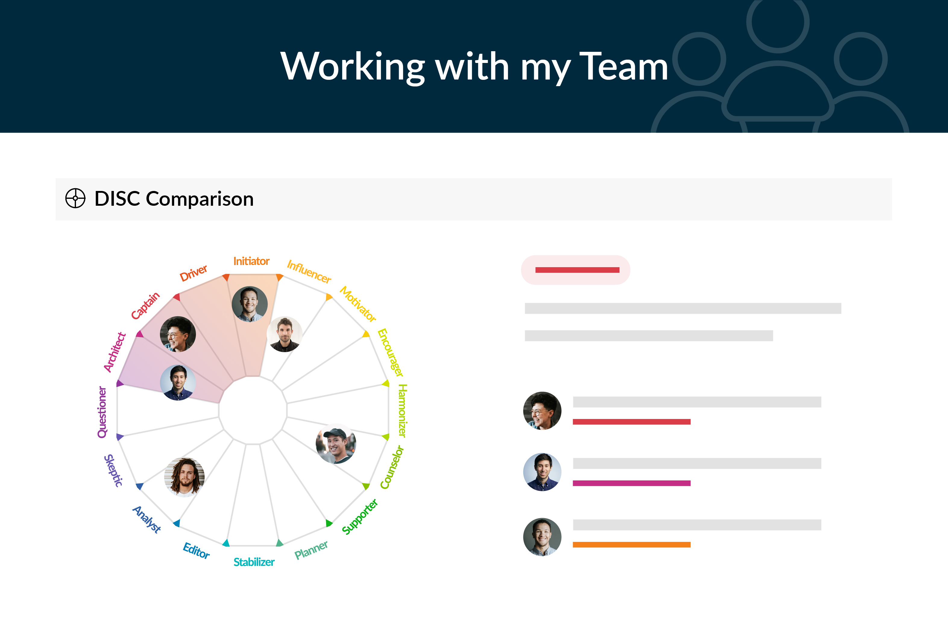
Task: Click the Supporter label on the wheel
Action: point(360,517)
